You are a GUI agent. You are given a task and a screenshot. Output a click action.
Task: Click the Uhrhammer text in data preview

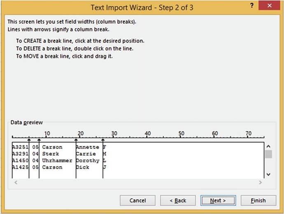tap(57, 160)
